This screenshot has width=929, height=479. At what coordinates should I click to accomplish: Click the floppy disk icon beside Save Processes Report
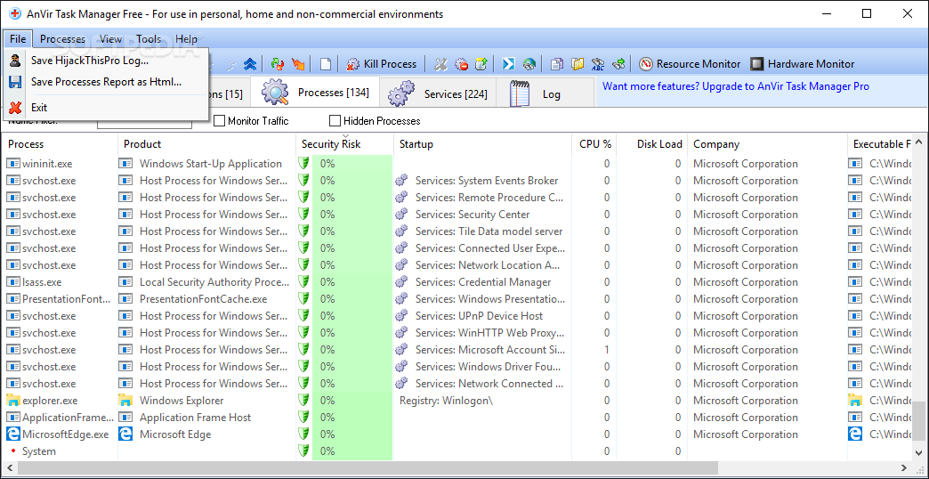point(15,82)
